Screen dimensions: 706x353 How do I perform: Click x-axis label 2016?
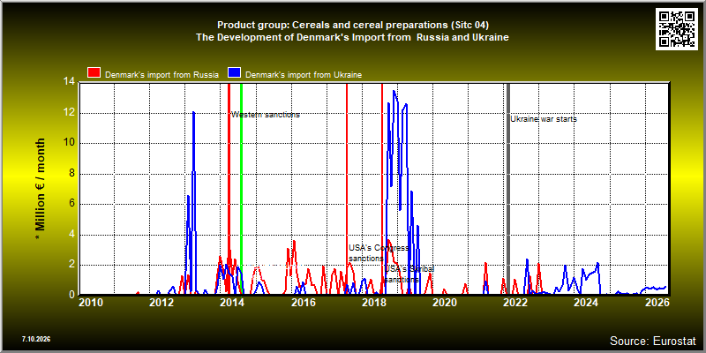pos(304,303)
